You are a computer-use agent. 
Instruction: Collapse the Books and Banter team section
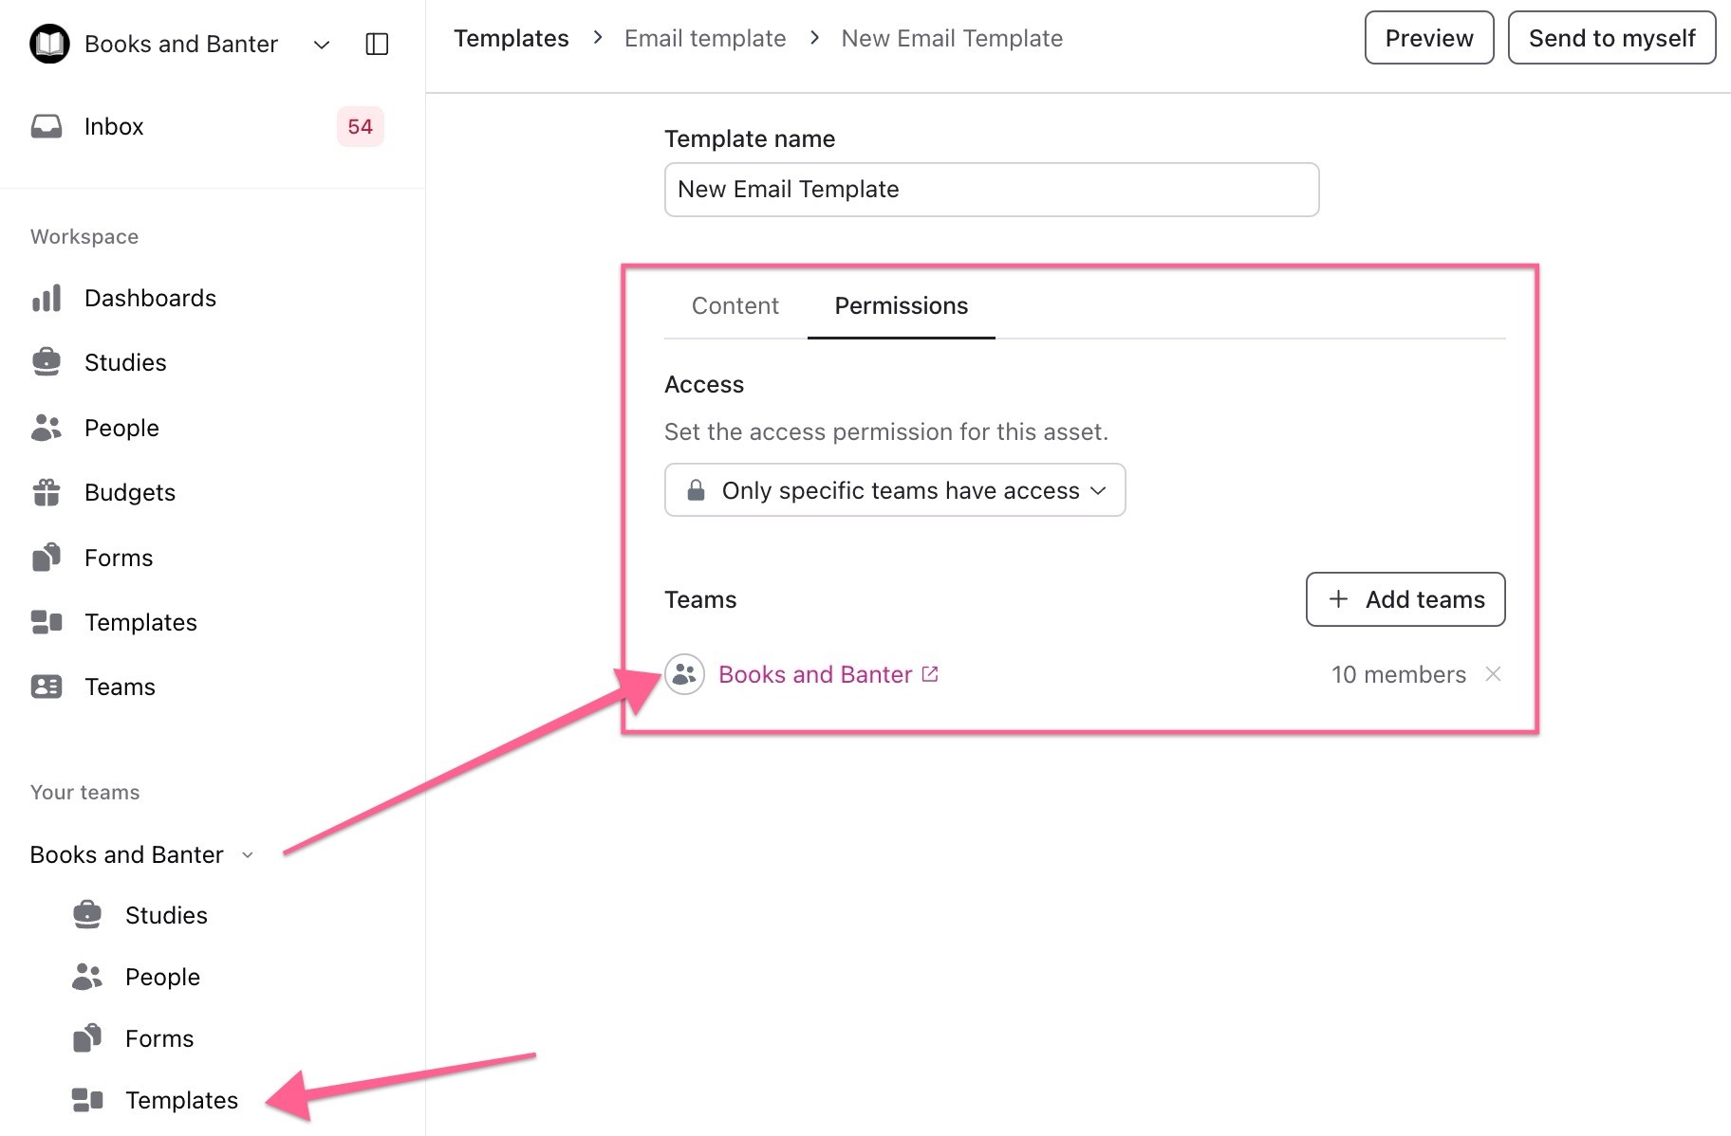coord(248,854)
